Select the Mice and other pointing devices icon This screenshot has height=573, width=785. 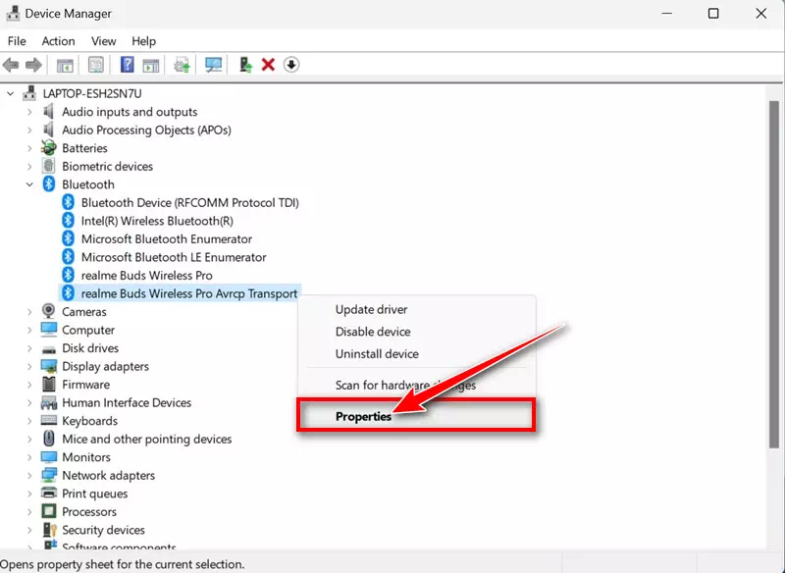48,439
